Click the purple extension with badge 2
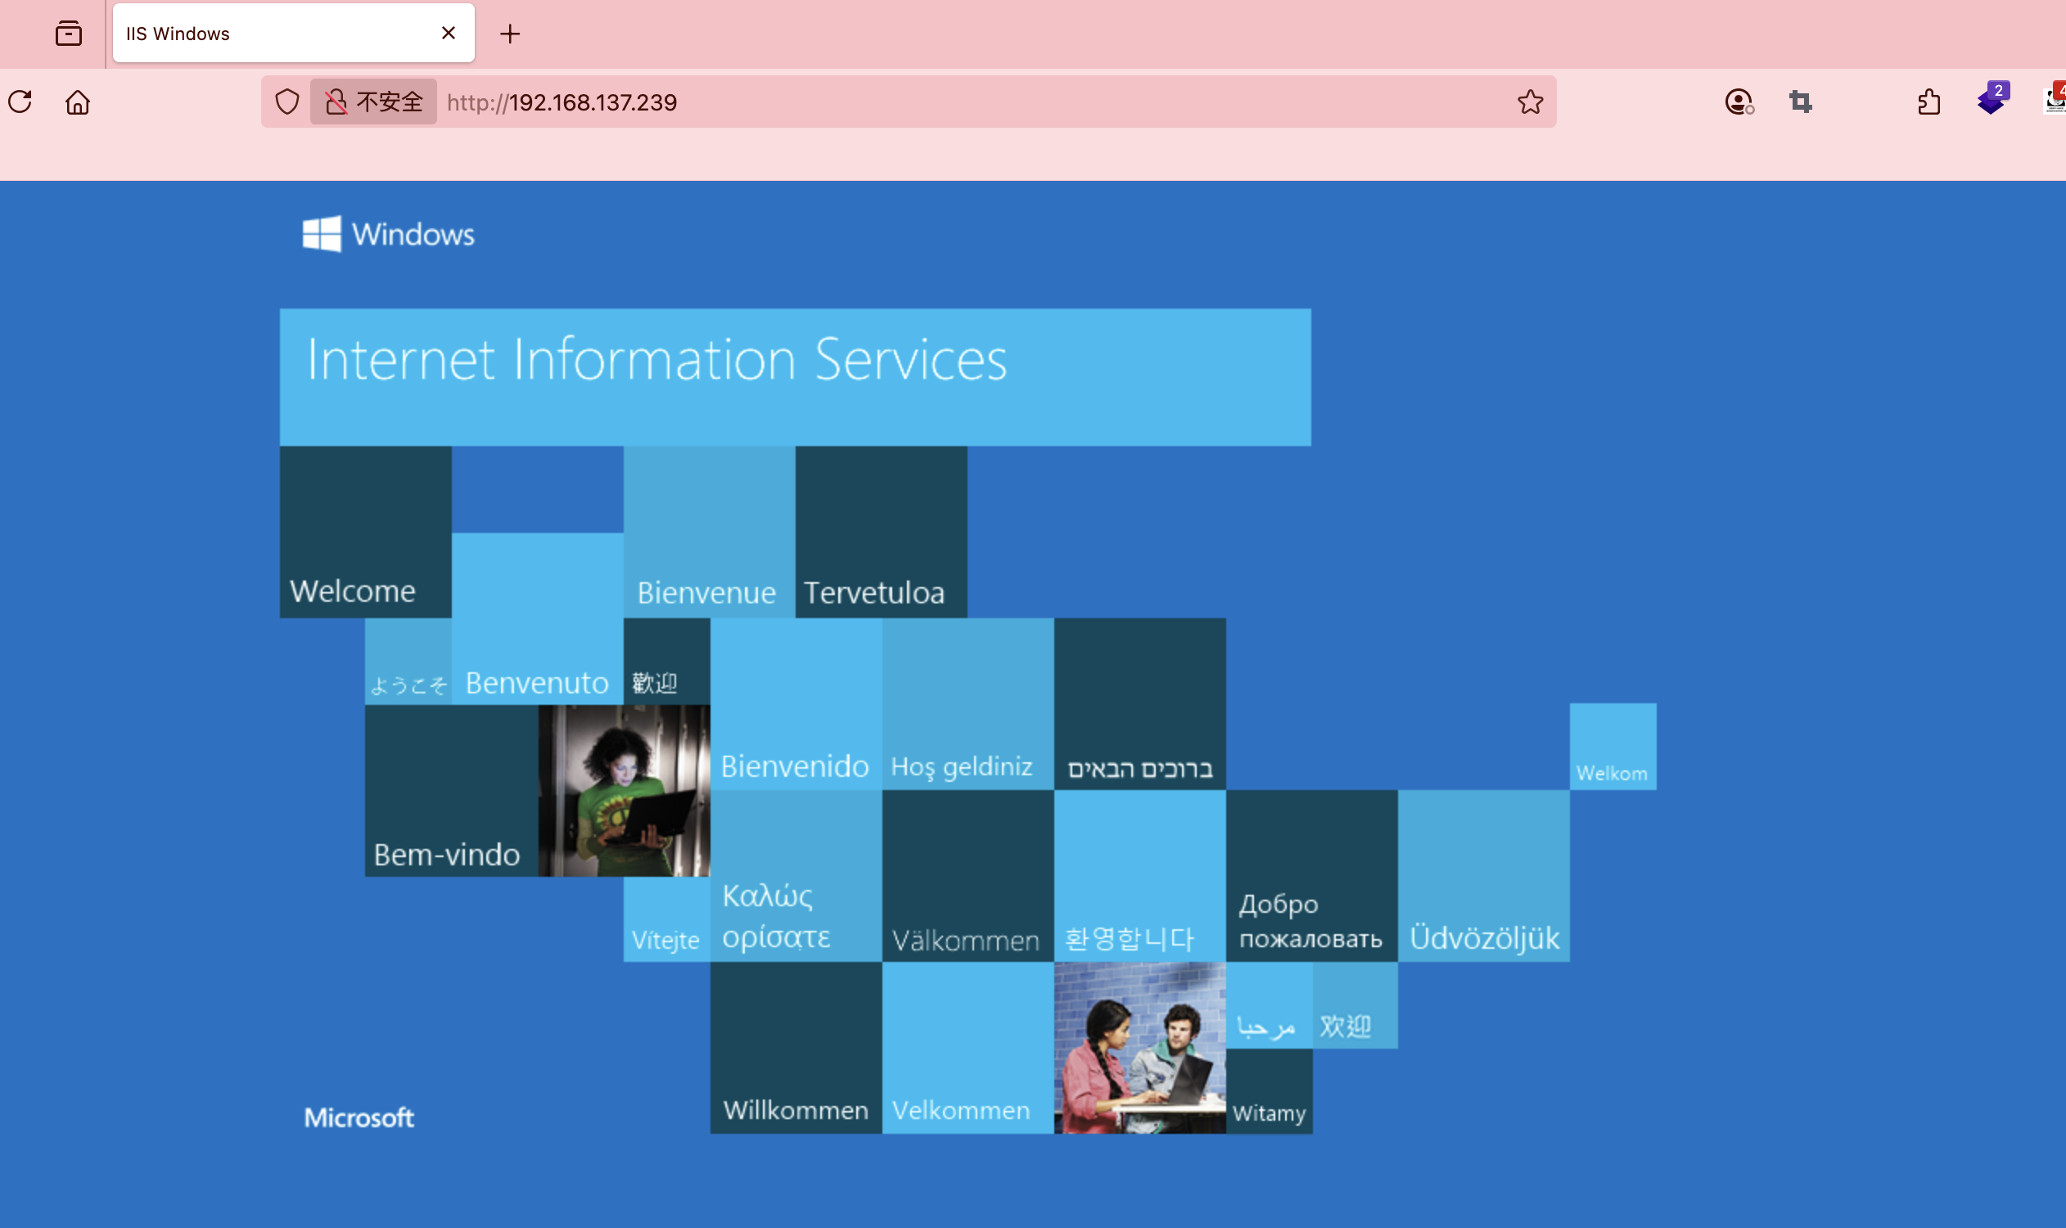 click(1992, 99)
